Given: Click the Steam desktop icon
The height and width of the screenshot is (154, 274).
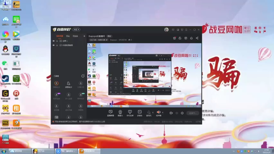Looking at the screenshot, I should (x=5, y=80).
